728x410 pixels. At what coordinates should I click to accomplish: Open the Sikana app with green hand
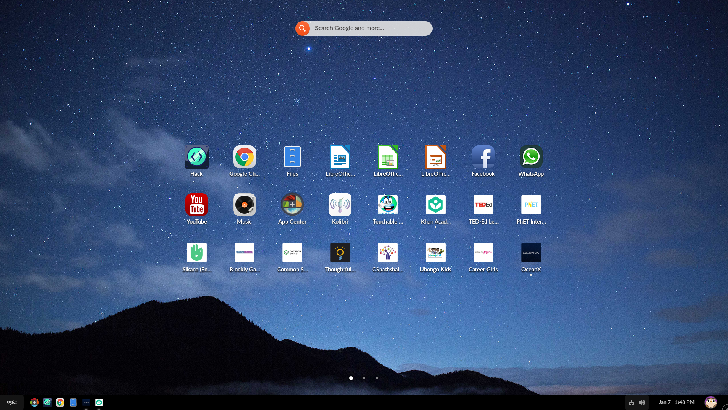(196, 252)
